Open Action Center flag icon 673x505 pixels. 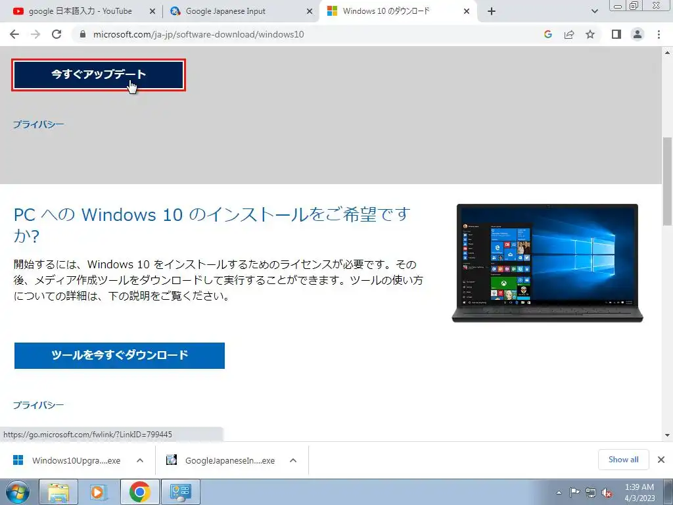574,493
